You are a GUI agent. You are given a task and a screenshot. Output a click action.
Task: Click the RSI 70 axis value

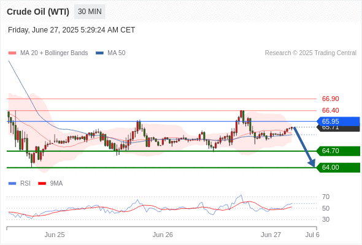point(326,197)
